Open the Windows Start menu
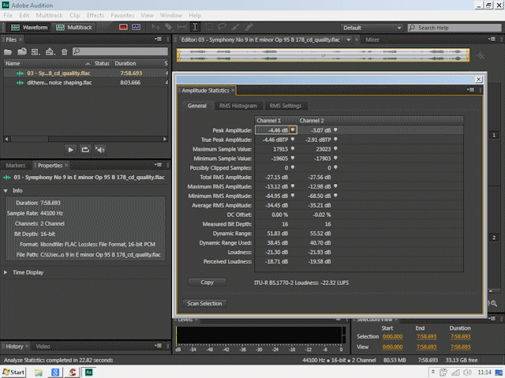 tap(14, 372)
